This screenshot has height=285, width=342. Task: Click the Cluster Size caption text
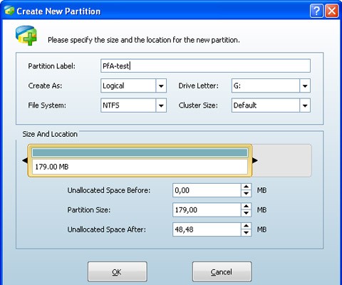198,105
